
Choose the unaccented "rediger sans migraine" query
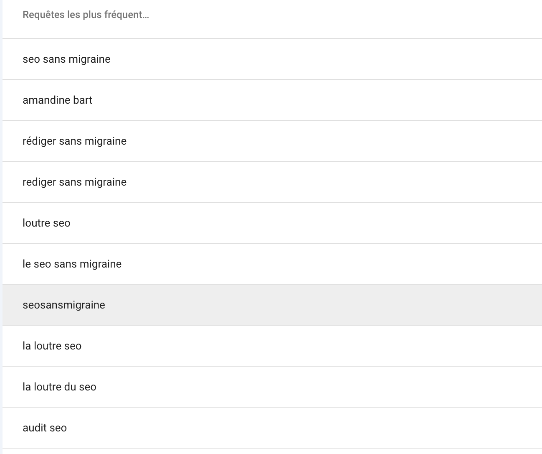click(272, 182)
